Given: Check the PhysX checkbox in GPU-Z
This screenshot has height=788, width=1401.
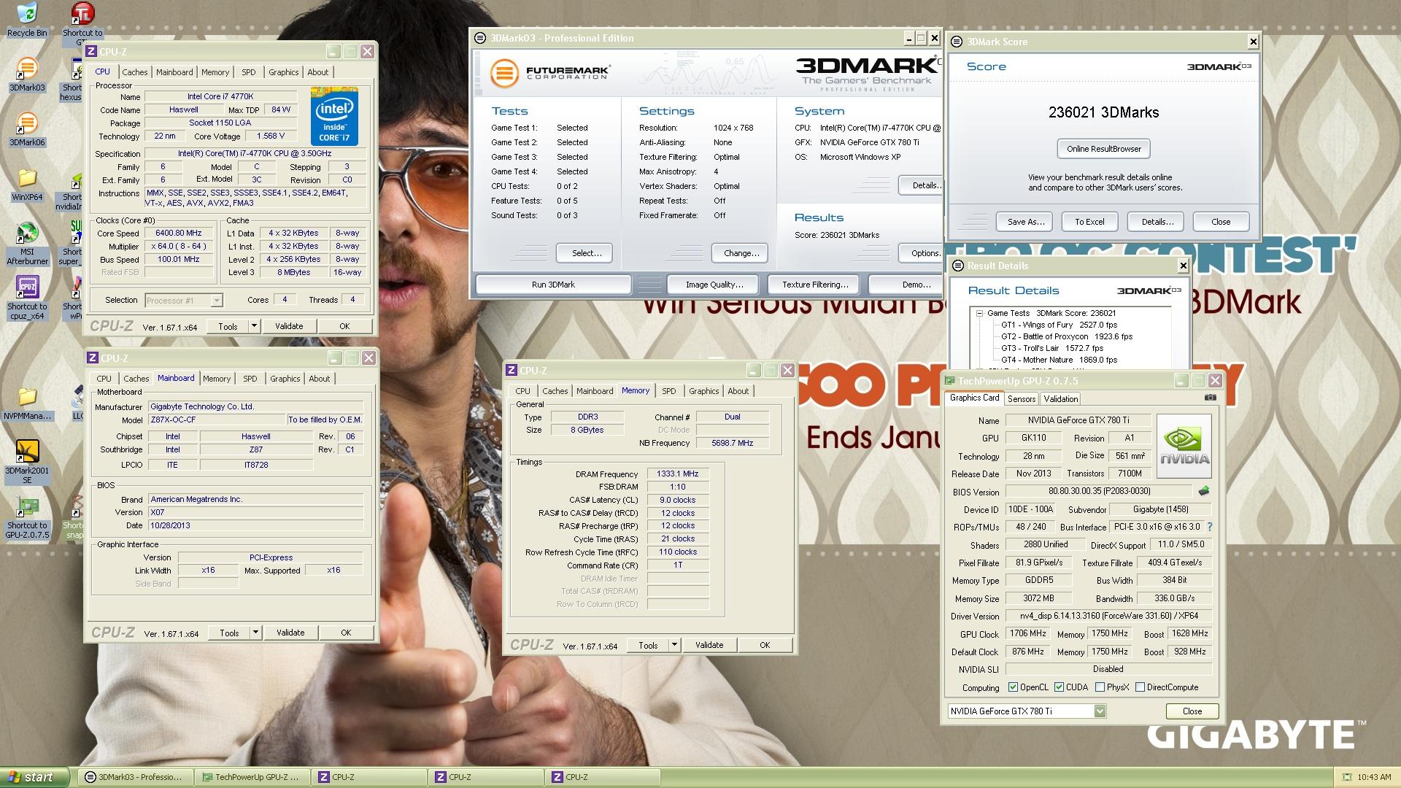Looking at the screenshot, I should point(1100,687).
